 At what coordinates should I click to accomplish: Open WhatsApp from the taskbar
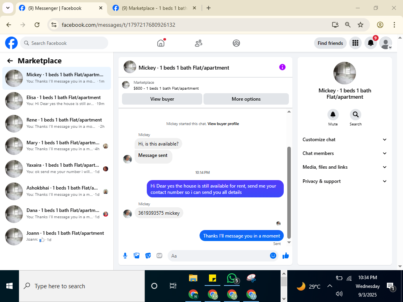click(232, 278)
